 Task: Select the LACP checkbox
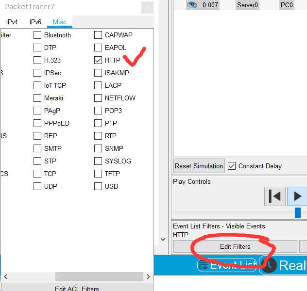click(98, 85)
